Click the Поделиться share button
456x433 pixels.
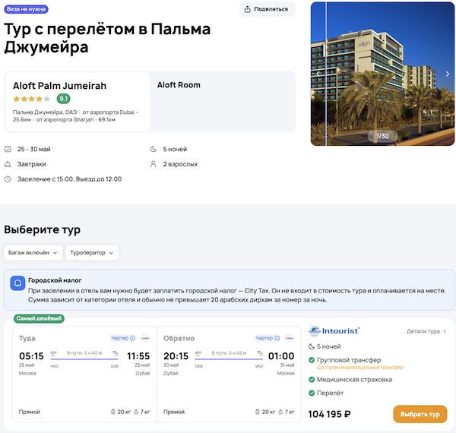point(267,9)
